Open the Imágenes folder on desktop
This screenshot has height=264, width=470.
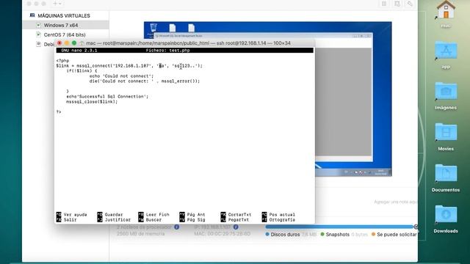pyautogui.click(x=446, y=96)
